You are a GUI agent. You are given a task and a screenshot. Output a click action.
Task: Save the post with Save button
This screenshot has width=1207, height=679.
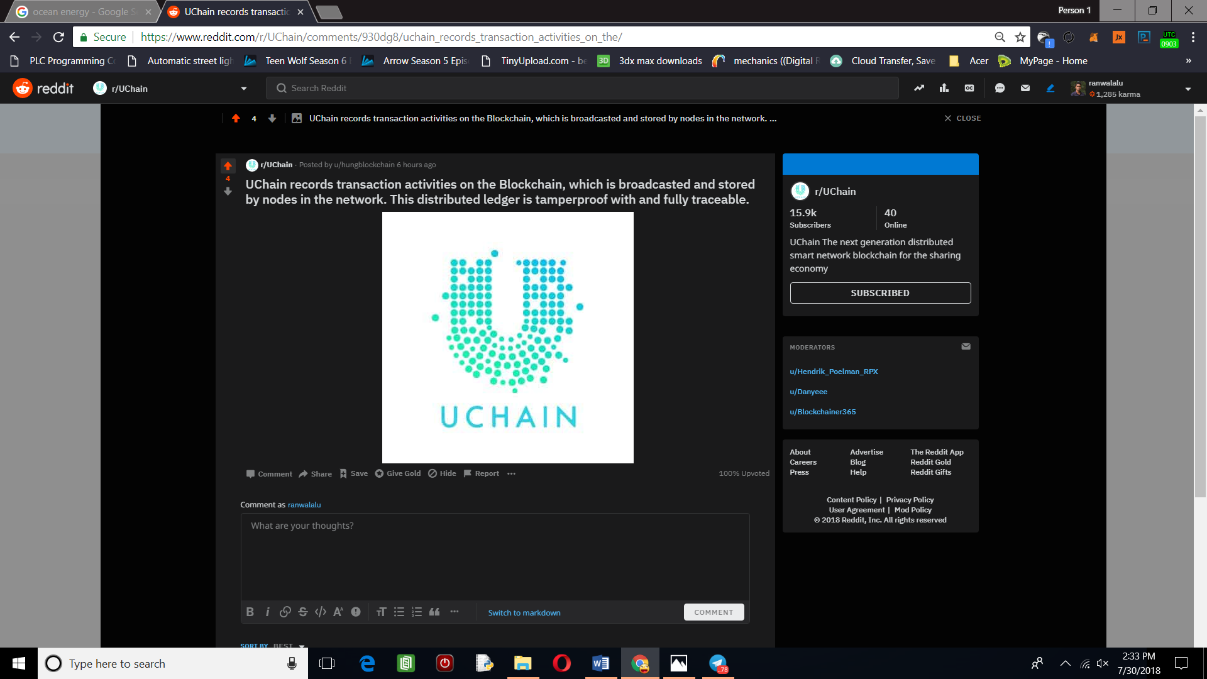click(354, 473)
